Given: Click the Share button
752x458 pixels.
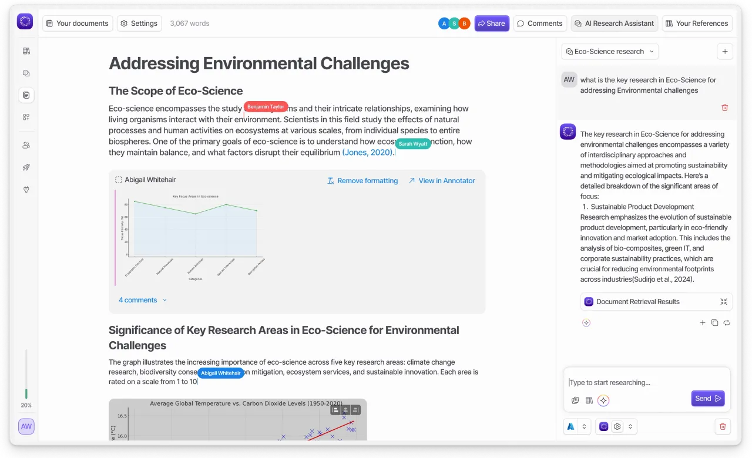Looking at the screenshot, I should [x=491, y=23].
